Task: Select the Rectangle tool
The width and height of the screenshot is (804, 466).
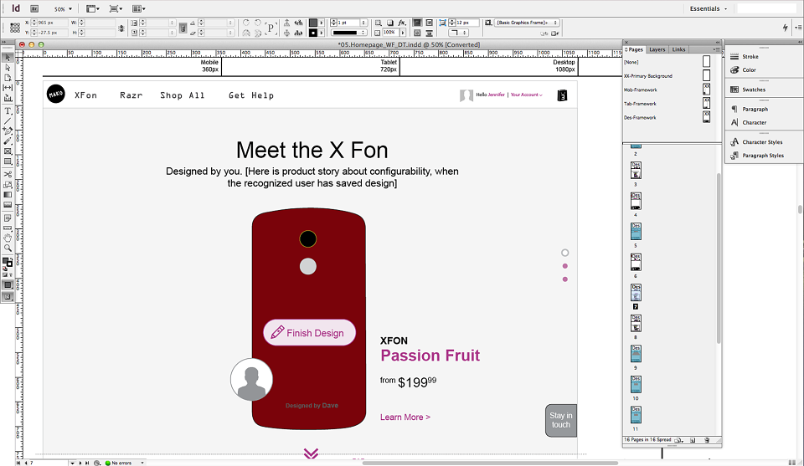Action: point(8,161)
